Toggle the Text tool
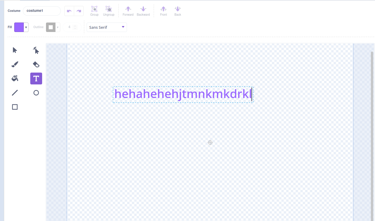The width and height of the screenshot is (375, 221). click(x=36, y=79)
